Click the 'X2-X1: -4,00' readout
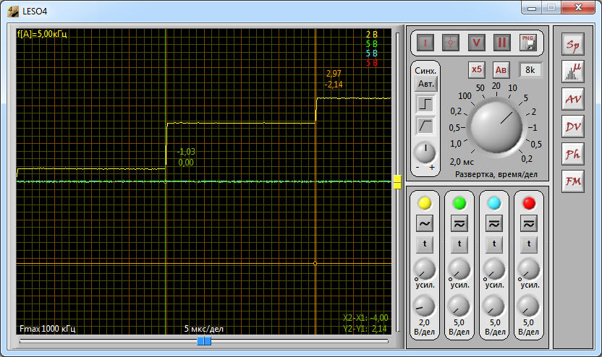Screen dimensions: 602x357 click(365, 318)
